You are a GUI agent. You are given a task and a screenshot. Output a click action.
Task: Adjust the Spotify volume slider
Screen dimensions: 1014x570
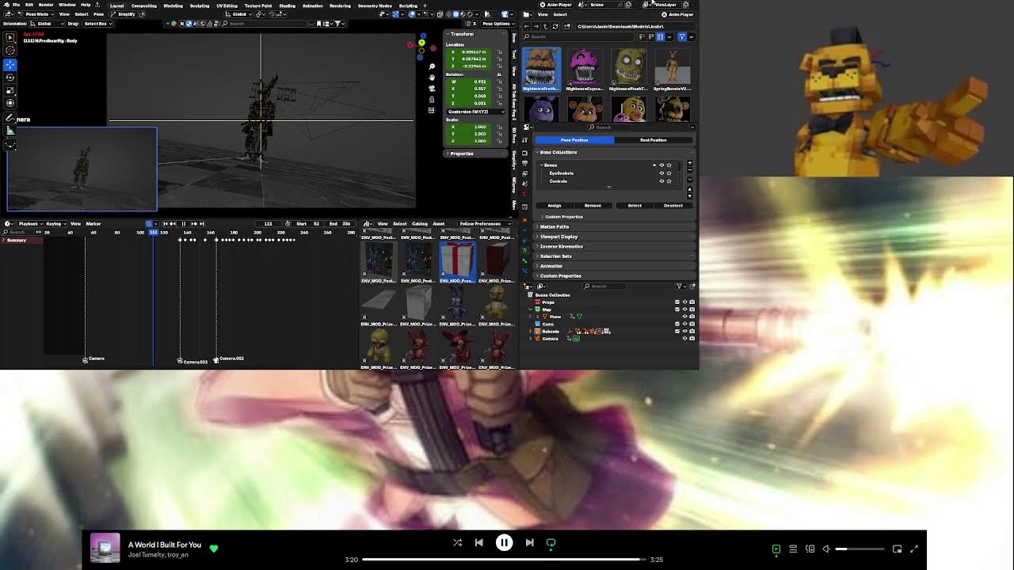pos(860,549)
